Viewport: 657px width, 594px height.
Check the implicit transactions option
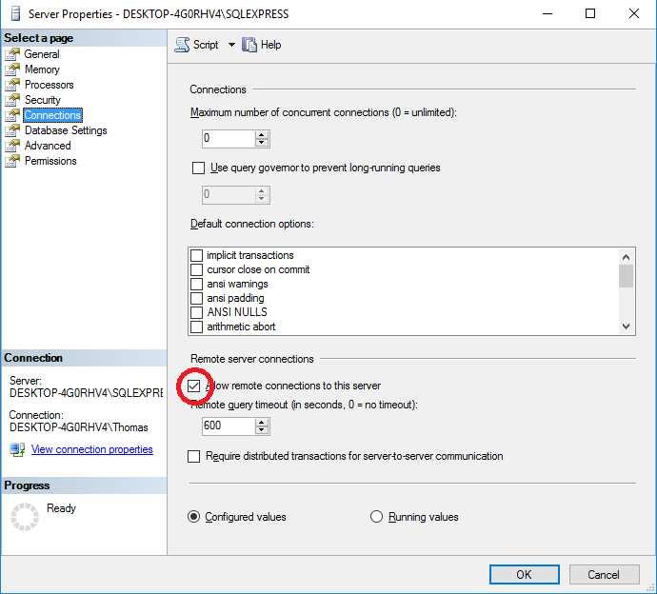click(x=196, y=255)
